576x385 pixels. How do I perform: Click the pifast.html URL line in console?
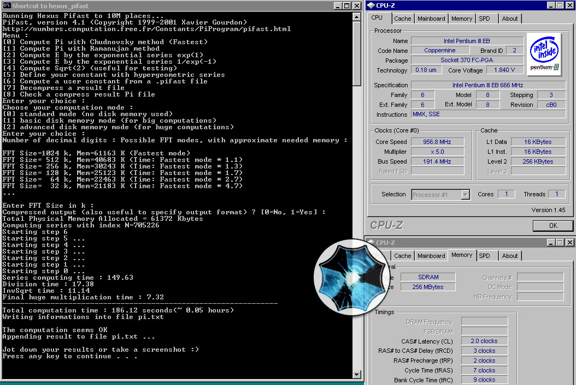point(146,28)
